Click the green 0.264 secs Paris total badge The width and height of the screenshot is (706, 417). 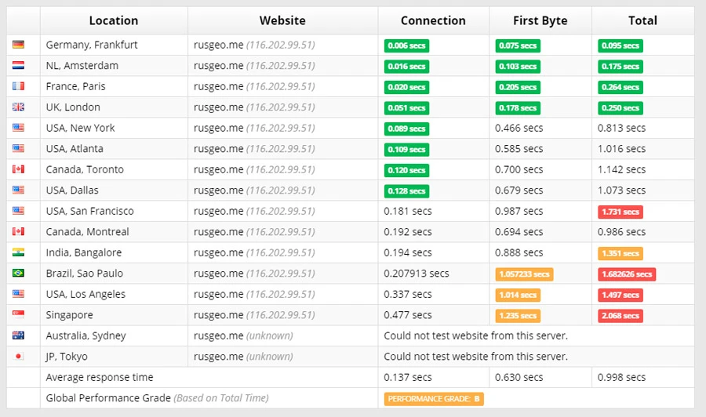tap(620, 87)
